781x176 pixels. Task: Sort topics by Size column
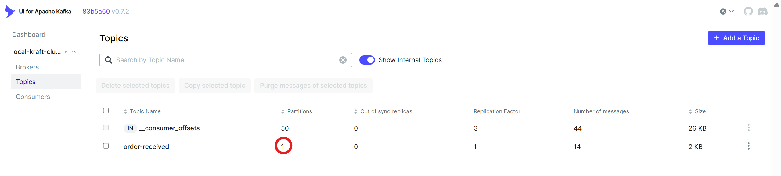click(700, 111)
